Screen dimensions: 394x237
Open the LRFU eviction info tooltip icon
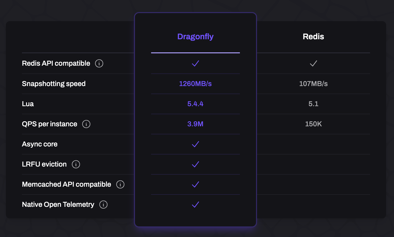click(76, 164)
